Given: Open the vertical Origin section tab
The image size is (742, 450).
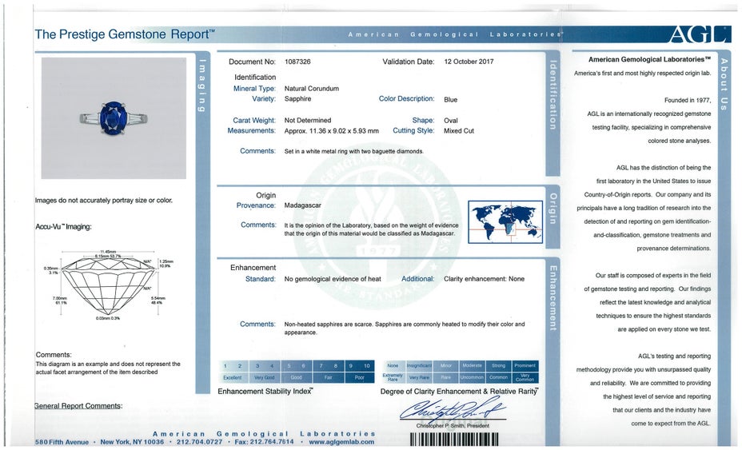Looking at the screenshot, I should pyautogui.click(x=552, y=209).
